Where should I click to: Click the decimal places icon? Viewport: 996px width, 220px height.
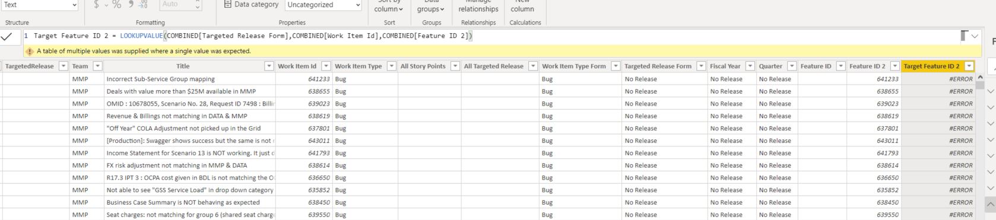(x=143, y=4)
